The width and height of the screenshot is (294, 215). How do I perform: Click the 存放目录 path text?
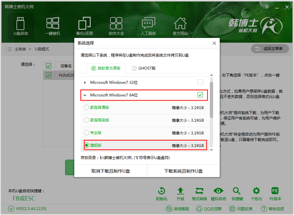click(x=125, y=158)
